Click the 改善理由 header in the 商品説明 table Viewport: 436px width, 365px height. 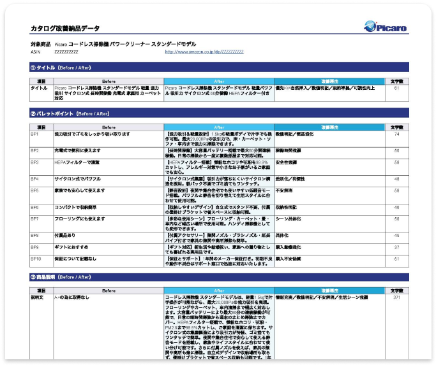point(330,290)
